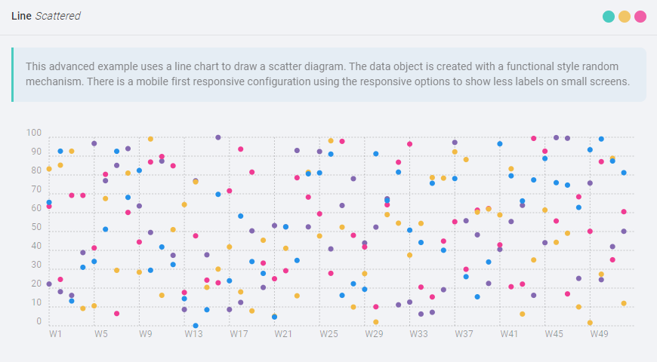Click the W49 x-axis label
The height and width of the screenshot is (362, 657).
point(600,333)
